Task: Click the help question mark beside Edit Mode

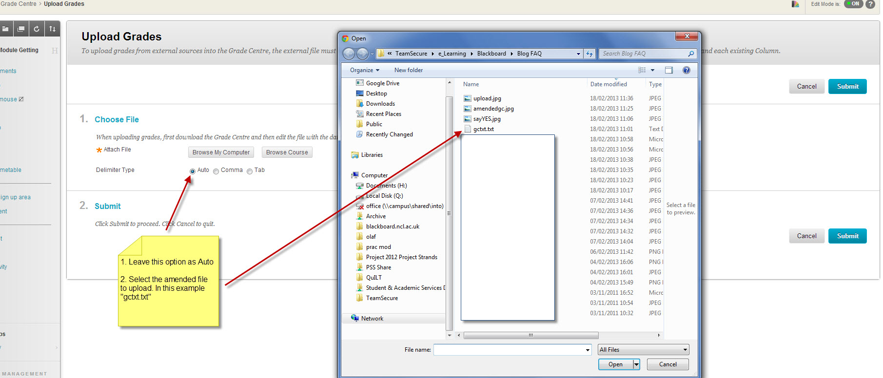Action: point(870,4)
